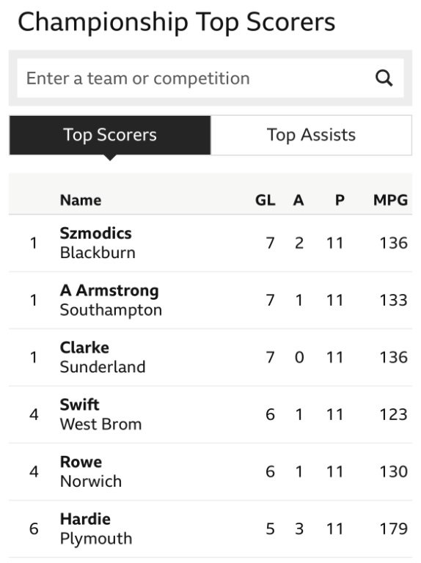Click the Norwich team name
421x563 pixels.
[91, 481]
